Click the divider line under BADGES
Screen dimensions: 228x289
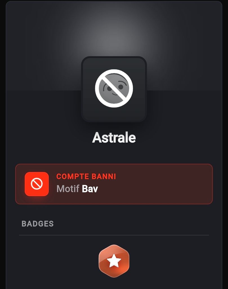coord(114,235)
